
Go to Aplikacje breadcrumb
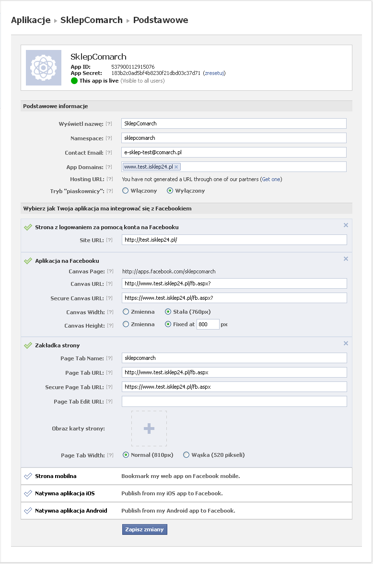point(31,20)
